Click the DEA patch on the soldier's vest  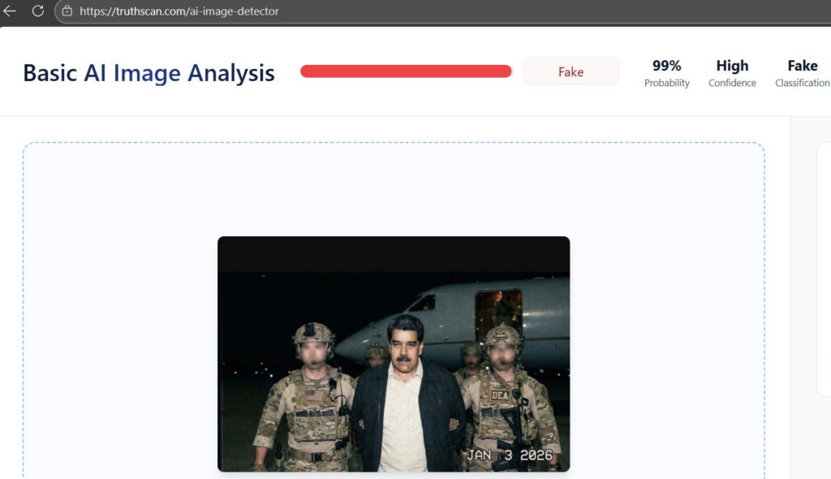(x=500, y=395)
